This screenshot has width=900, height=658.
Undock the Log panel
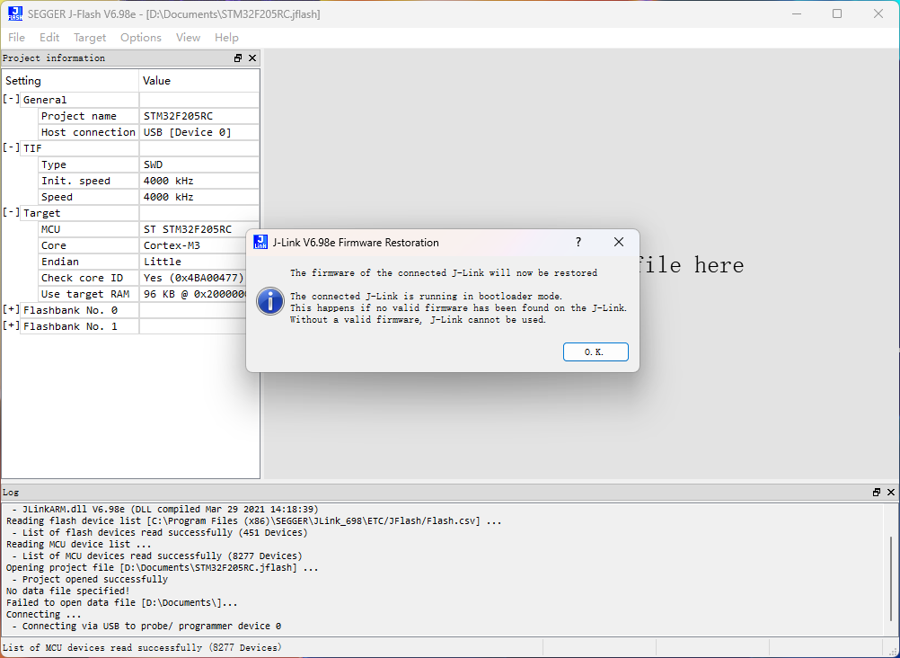(877, 492)
